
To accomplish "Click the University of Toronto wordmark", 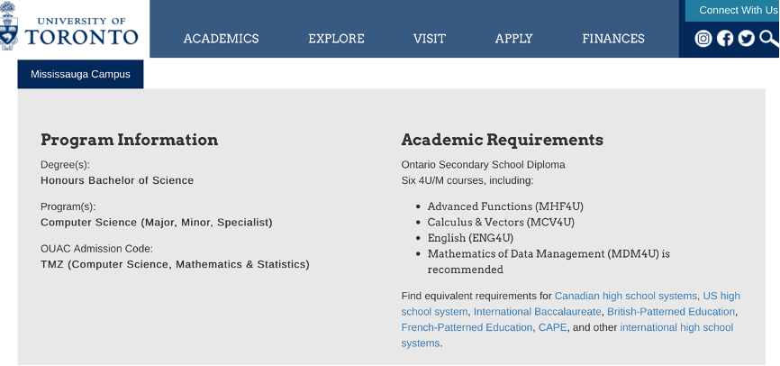I will coord(82,32).
